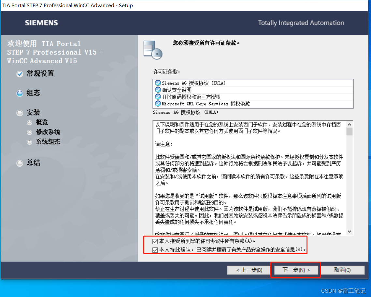
Task: Click the 概览 sub-step label
Action: pos(42,122)
